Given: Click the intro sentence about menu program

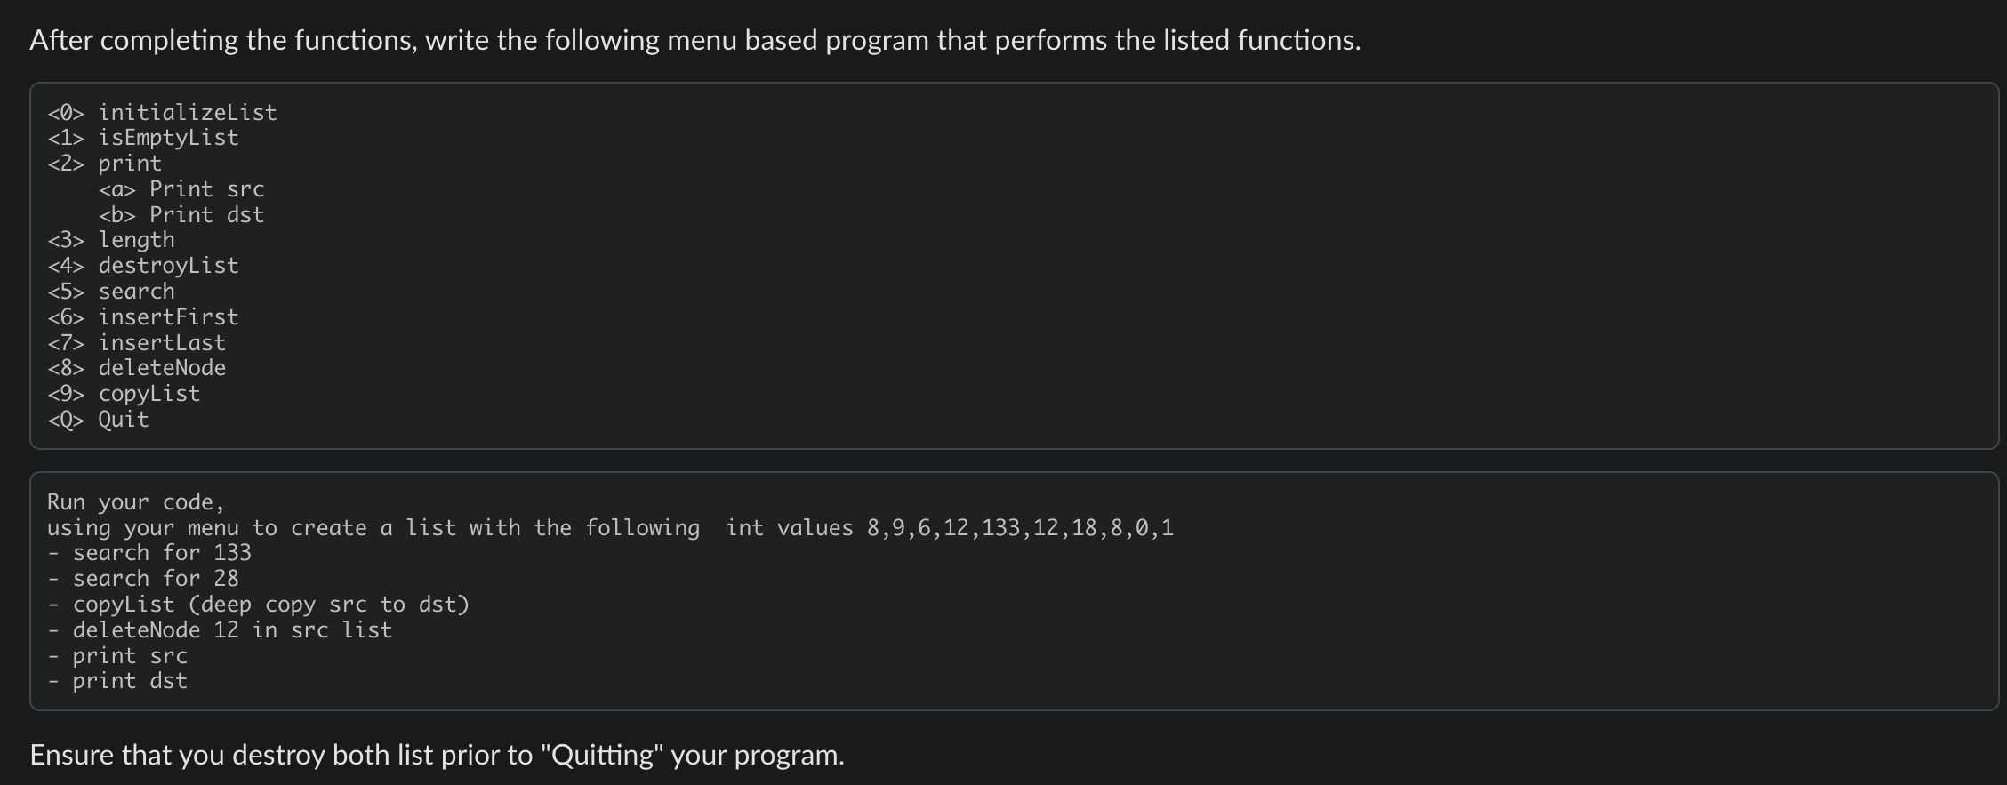Looking at the screenshot, I should tap(694, 41).
